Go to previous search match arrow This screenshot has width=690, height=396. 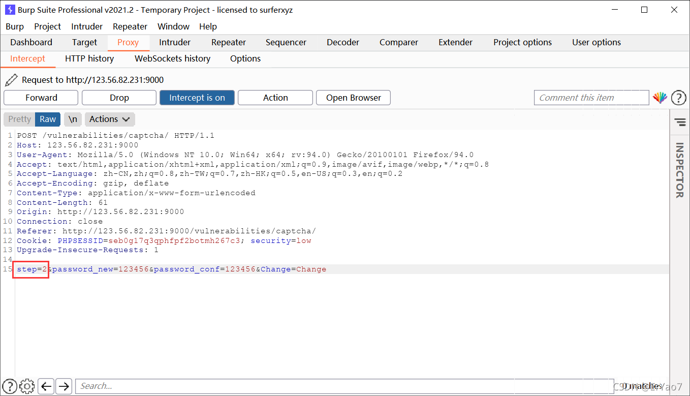[x=46, y=386]
